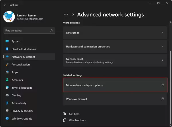This screenshot has height=127, width=172.
Task: Click the kamlesh kumar account name
Action: click(26, 15)
